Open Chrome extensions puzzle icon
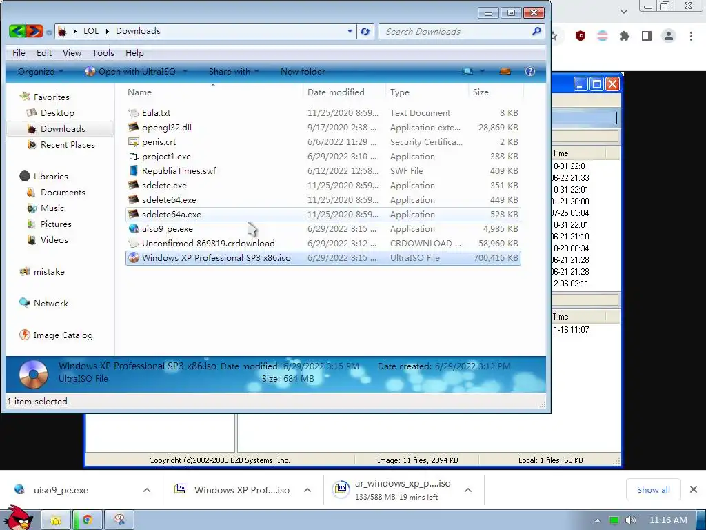Image resolution: width=706 pixels, height=530 pixels. point(625,36)
